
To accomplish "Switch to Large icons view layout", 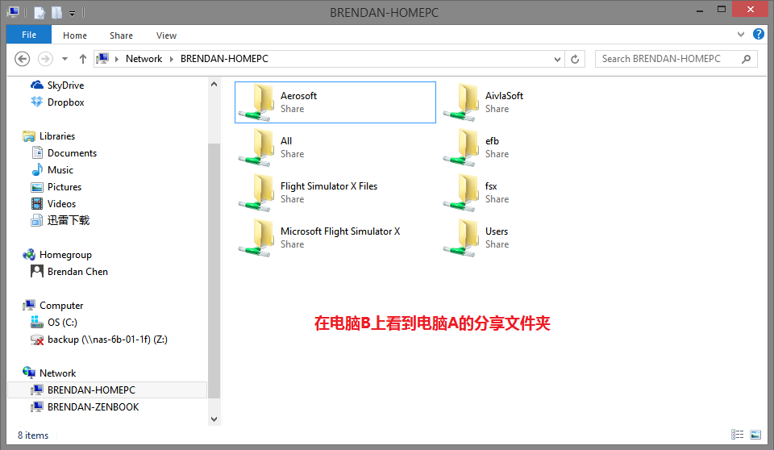I will (755, 434).
